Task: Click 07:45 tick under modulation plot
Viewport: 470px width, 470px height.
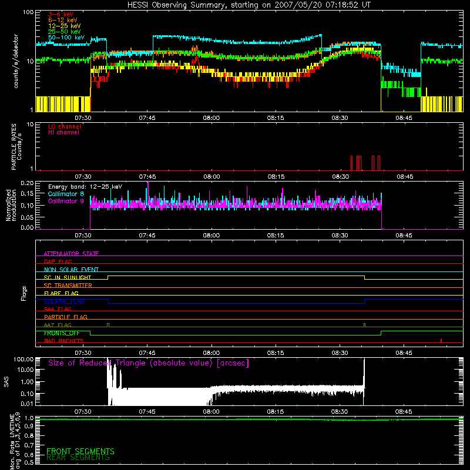Action: 147,235
